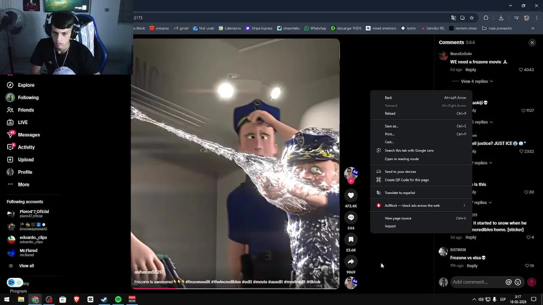Open Chrome extensions puzzle icon
543x305 pixels.
point(486,18)
